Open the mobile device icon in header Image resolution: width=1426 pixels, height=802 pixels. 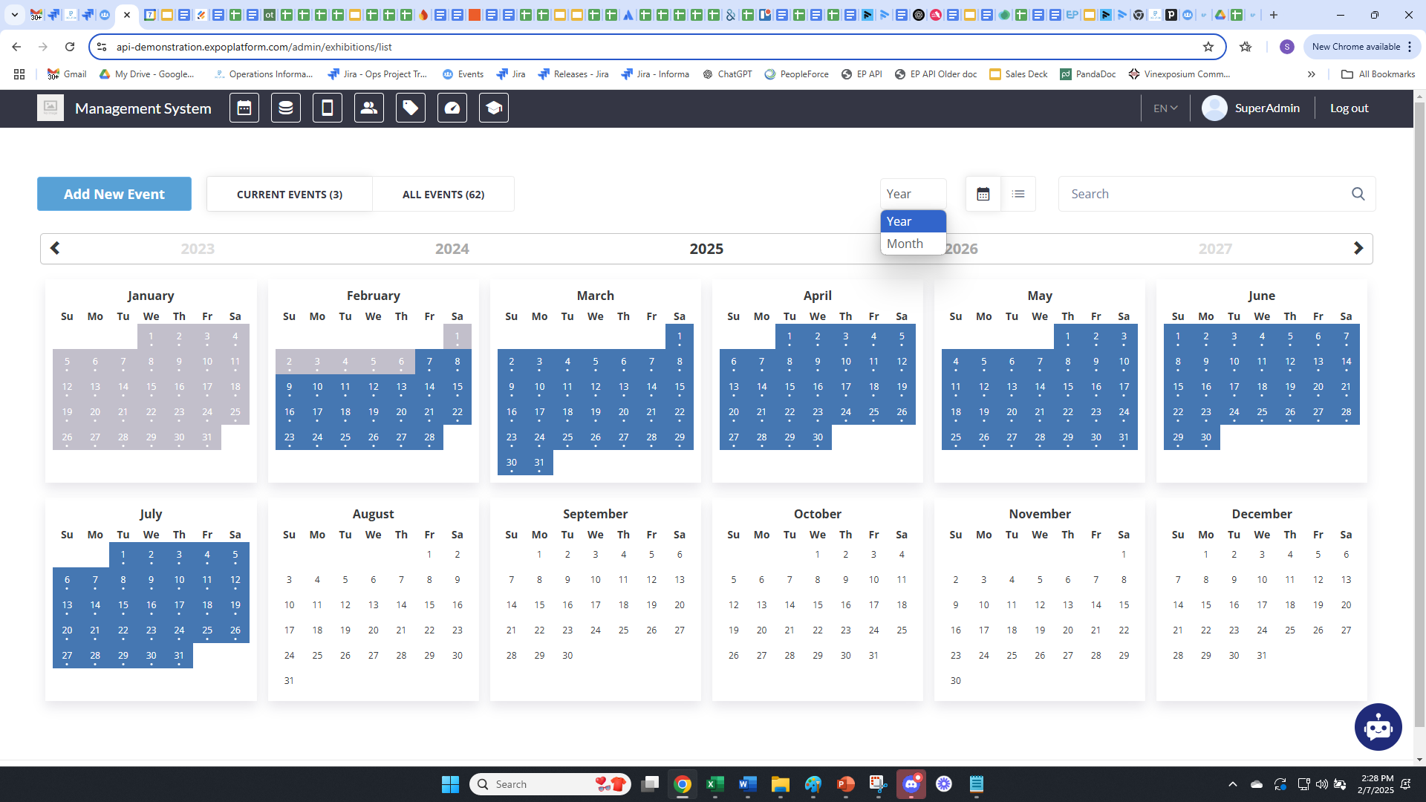coord(327,108)
